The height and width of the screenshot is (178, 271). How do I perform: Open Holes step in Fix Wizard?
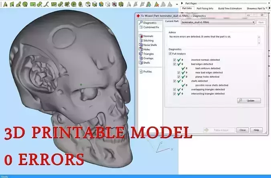coord(144,49)
